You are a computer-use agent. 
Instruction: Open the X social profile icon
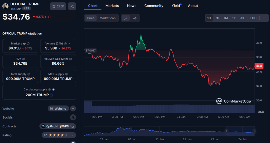73,117
